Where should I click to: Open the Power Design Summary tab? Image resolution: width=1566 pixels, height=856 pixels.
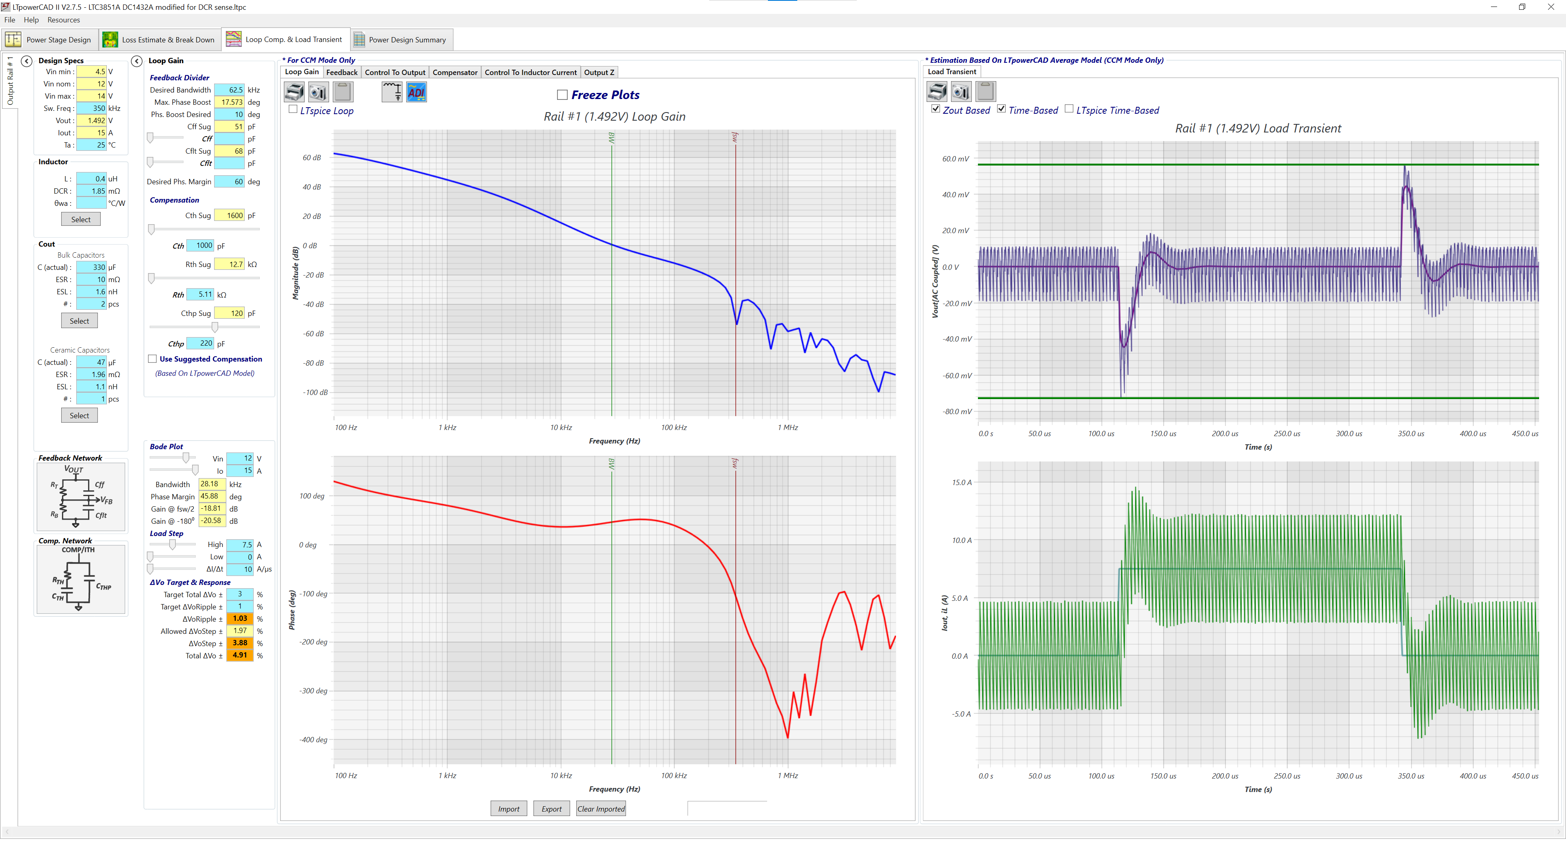click(401, 40)
